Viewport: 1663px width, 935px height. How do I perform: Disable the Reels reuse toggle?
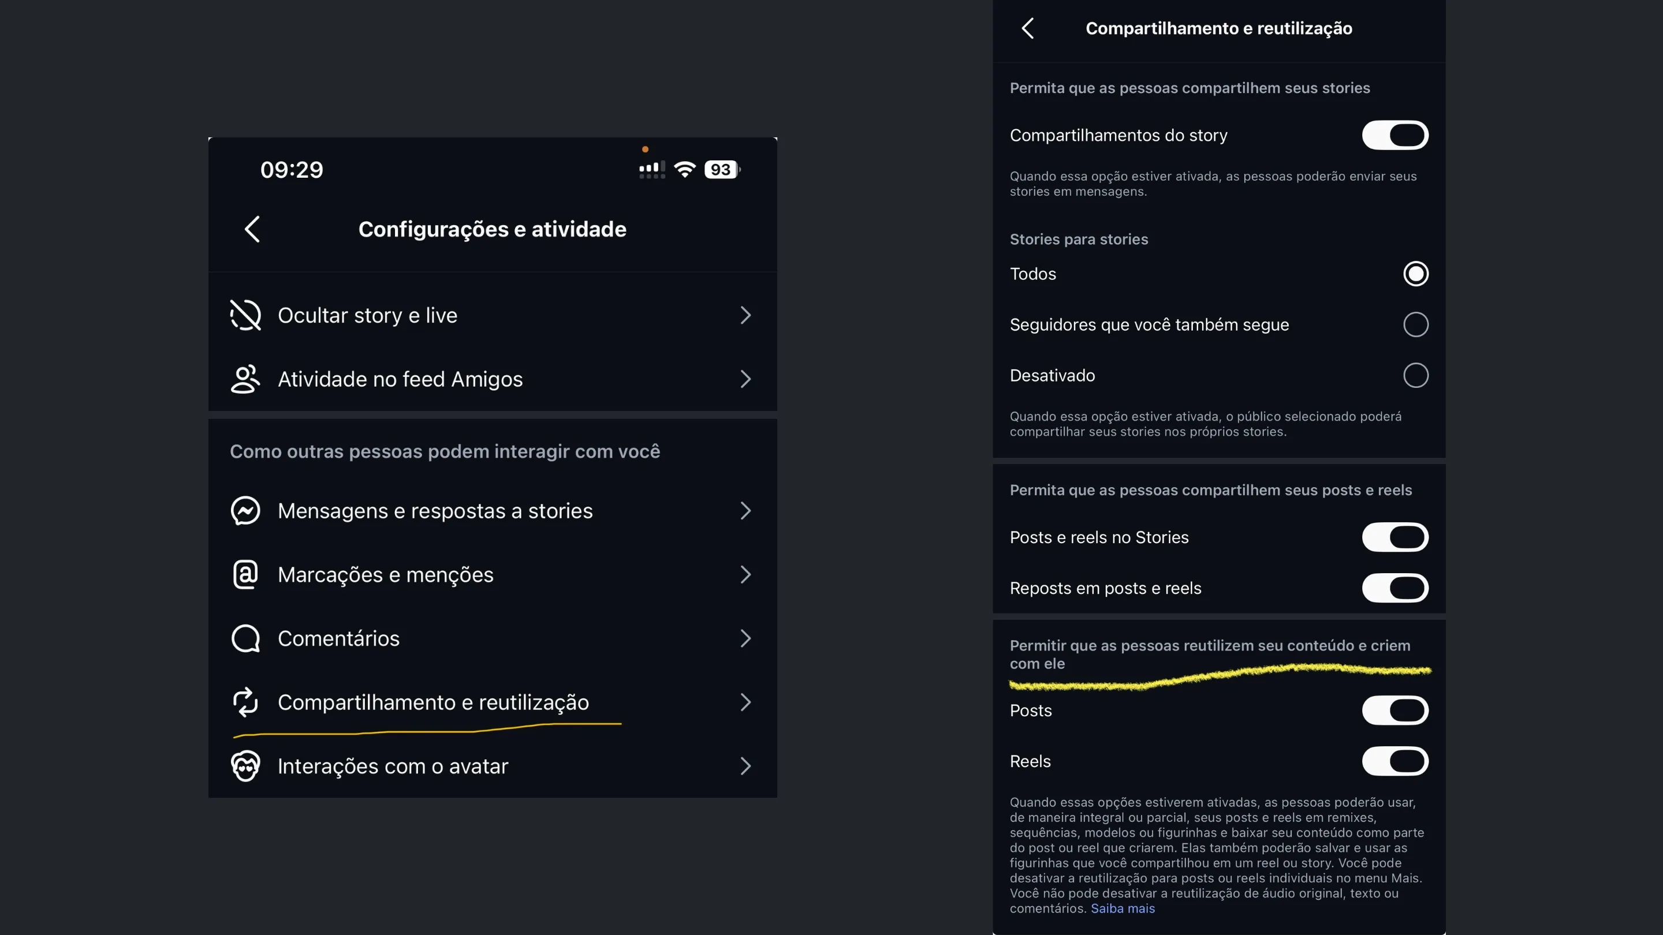(1395, 761)
